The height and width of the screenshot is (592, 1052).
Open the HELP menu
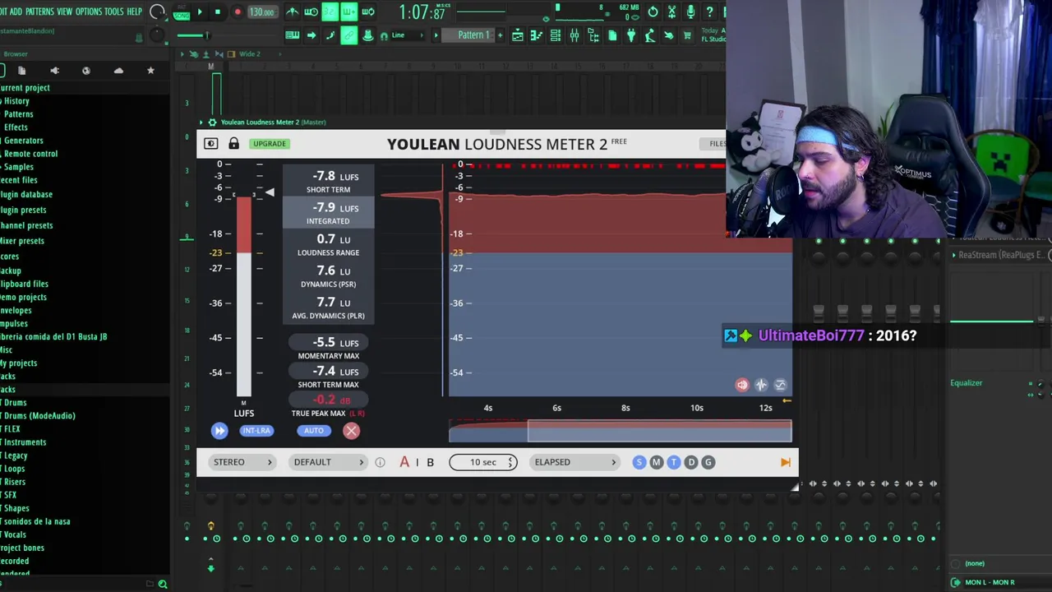pyautogui.click(x=135, y=12)
